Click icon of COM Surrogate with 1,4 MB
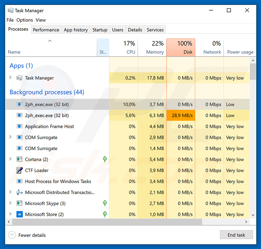This screenshot has width=261, height=249. 19,148
